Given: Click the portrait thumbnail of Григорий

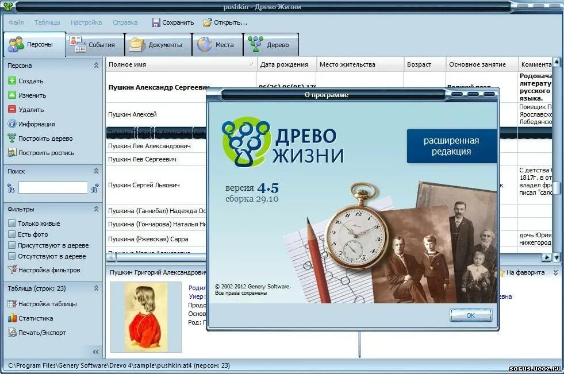Looking at the screenshot, I should 145,317.
